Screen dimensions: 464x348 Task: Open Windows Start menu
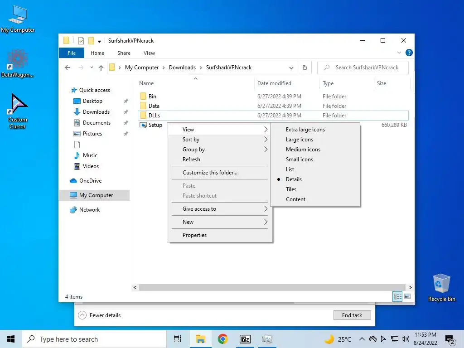(x=11, y=339)
